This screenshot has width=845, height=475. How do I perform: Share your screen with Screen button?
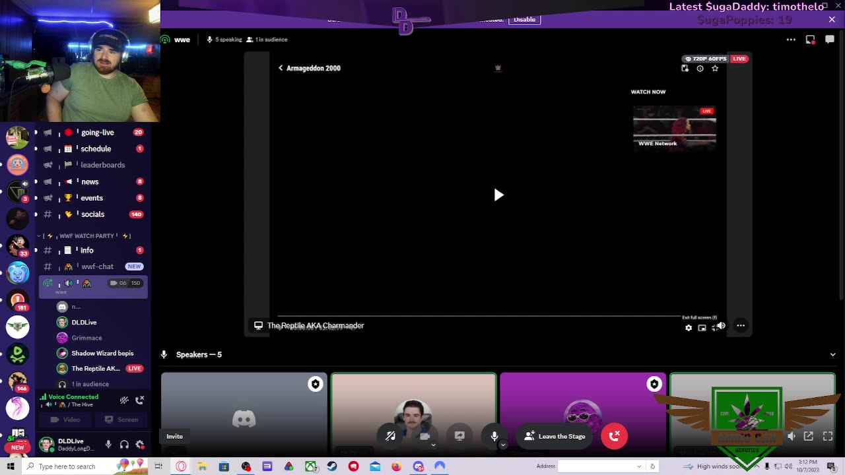pyautogui.click(x=121, y=420)
